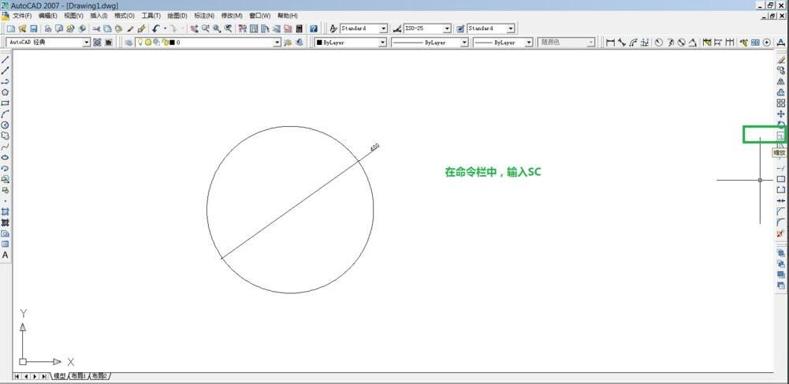The height and width of the screenshot is (384, 789).
Task: Expand the ByLayer color dropdown
Action: tap(382, 43)
